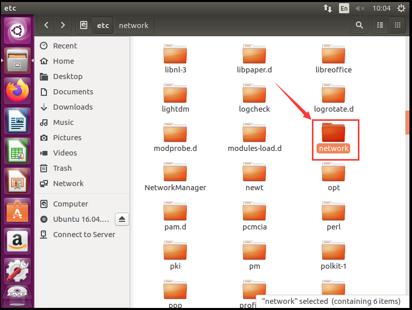Select the libreoffice folder
Image resolution: width=412 pixels, height=310 pixels.
point(333,59)
